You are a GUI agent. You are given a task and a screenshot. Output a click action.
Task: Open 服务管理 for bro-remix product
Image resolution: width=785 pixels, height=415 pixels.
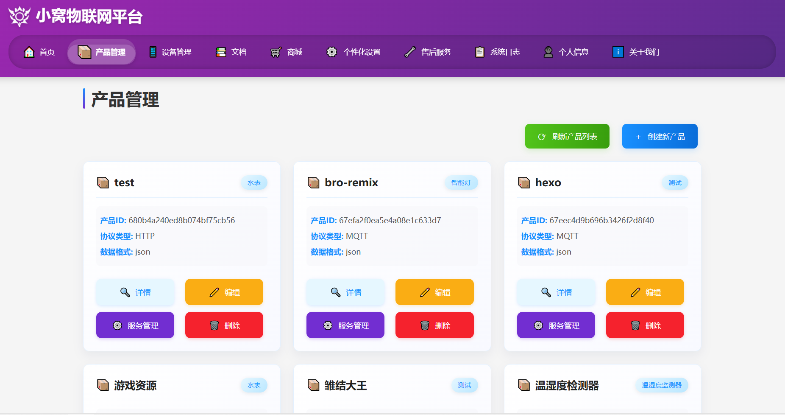pos(345,325)
